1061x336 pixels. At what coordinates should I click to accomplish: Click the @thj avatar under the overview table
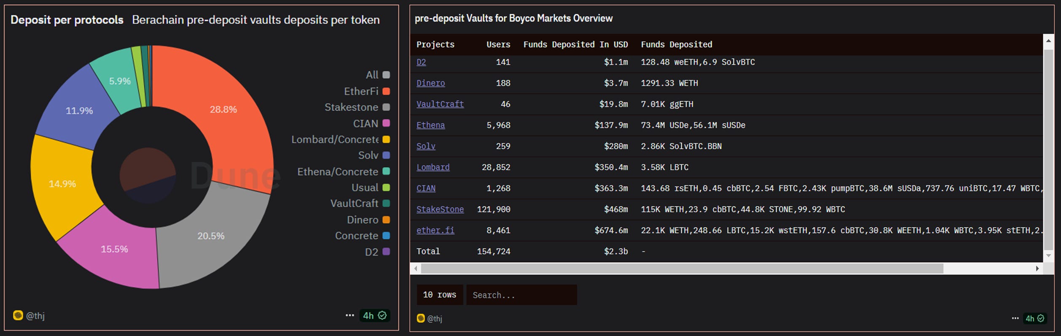pos(421,318)
